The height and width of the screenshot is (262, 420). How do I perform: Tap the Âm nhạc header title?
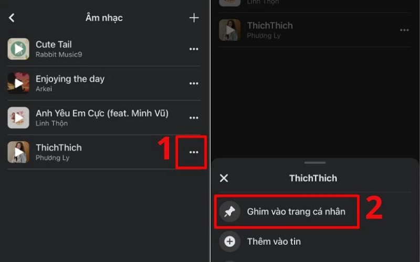[104, 18]
